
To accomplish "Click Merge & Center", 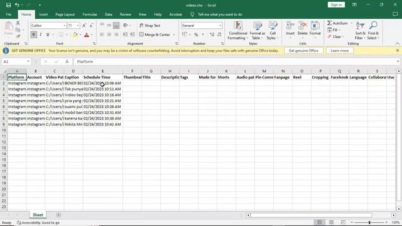I will click(155, 35).
